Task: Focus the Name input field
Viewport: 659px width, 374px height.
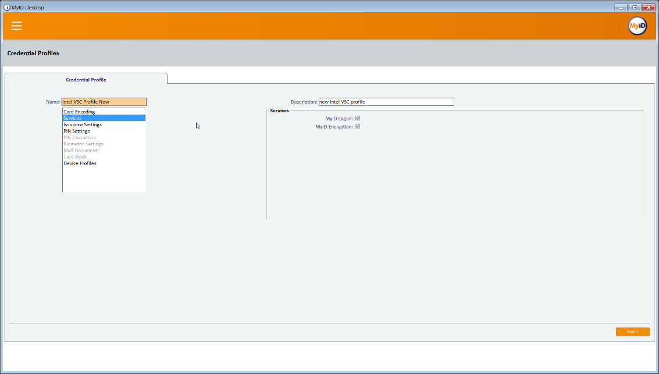Action: coord(104,102)
